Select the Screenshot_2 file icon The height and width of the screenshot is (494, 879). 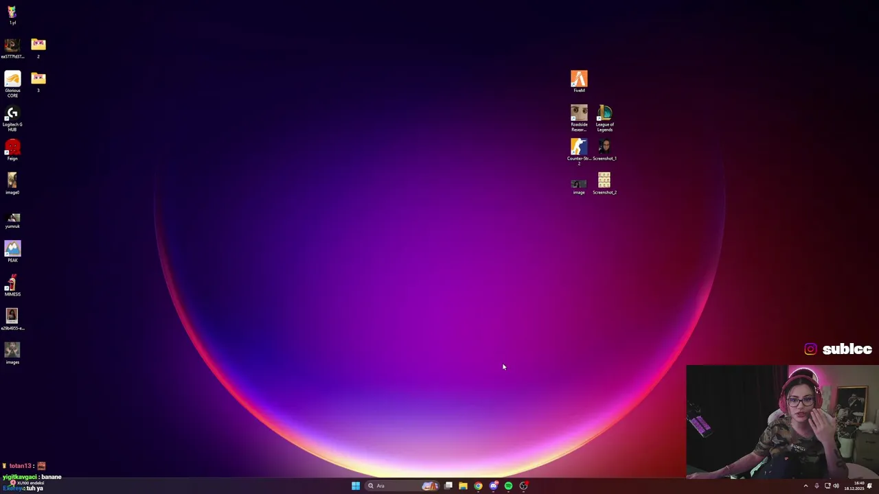pyautogui.click(x=604, y=184)
